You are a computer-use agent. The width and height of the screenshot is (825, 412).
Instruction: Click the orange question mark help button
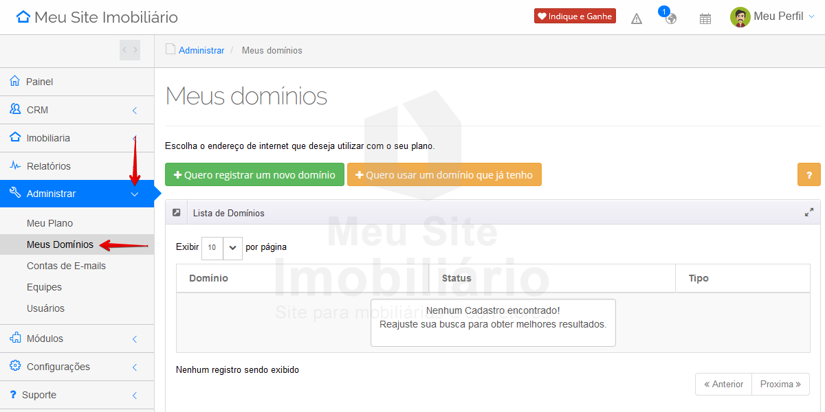click(808, 174)
